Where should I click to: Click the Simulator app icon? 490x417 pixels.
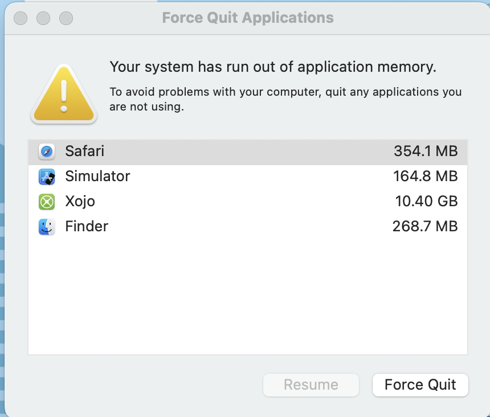47,177
